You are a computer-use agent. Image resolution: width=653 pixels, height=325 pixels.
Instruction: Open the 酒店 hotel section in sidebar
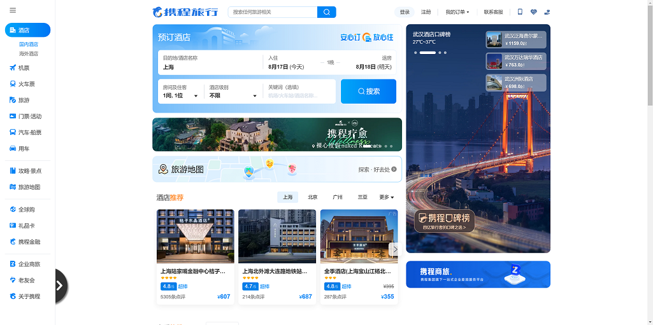pyautogui.click(x=27, y=30)
